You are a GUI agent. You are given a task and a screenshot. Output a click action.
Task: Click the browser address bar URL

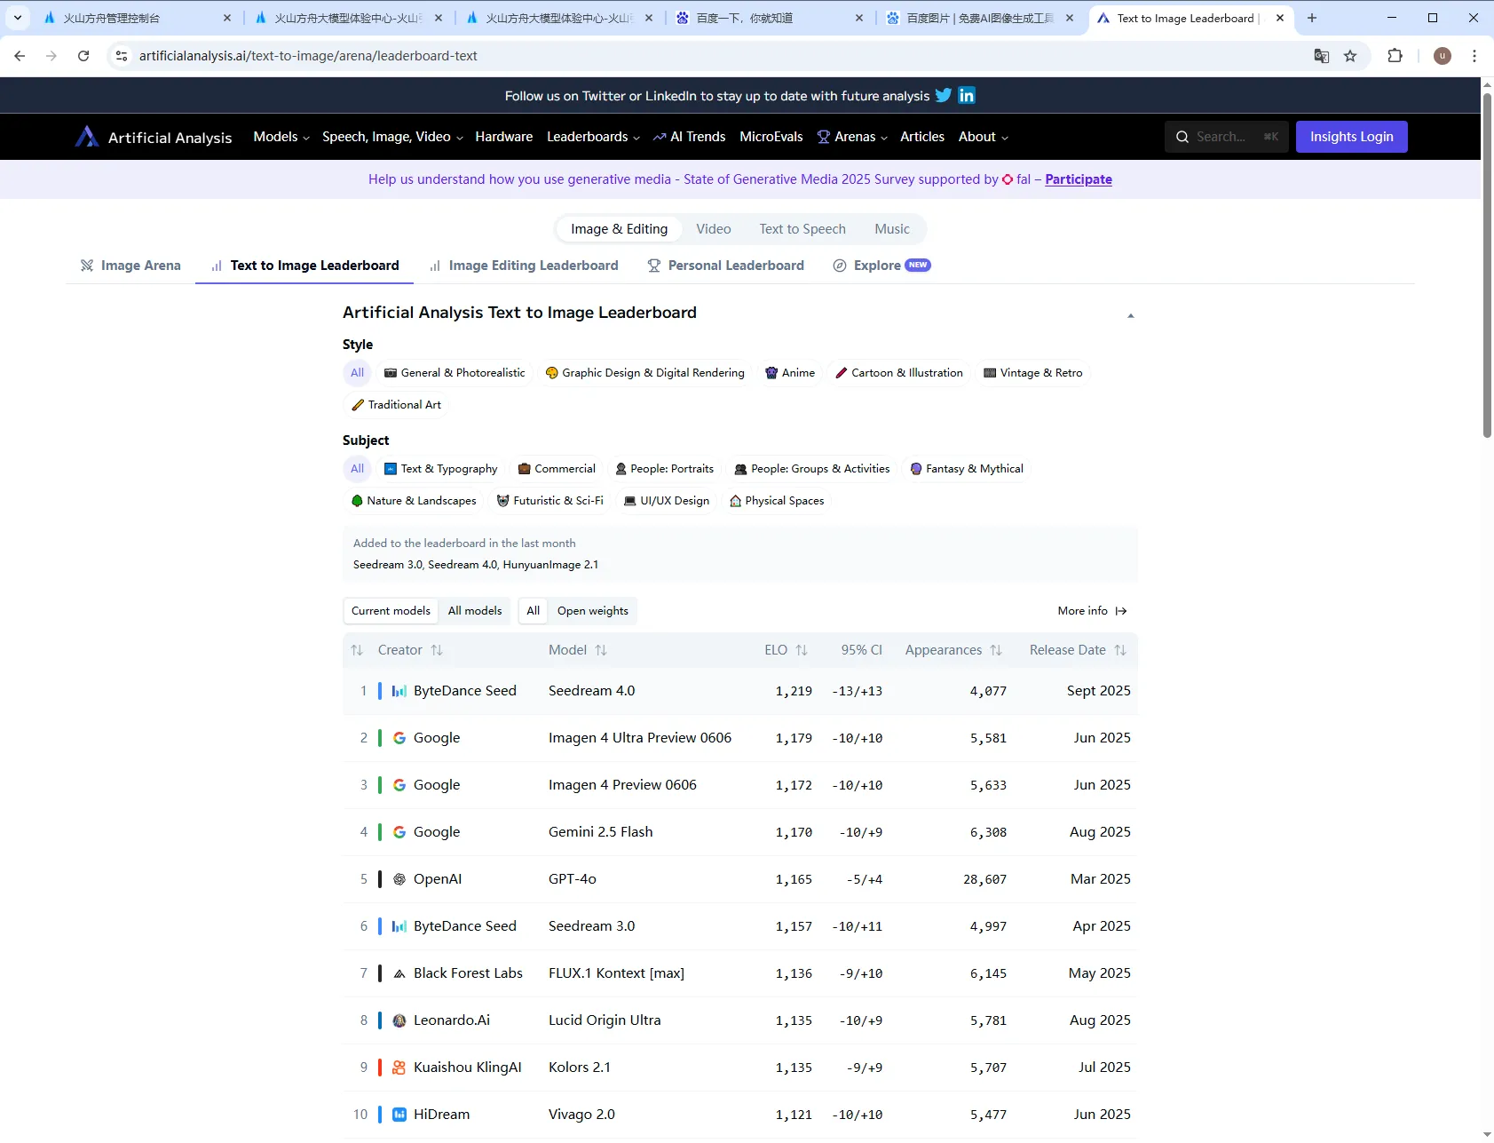[308, 56]
